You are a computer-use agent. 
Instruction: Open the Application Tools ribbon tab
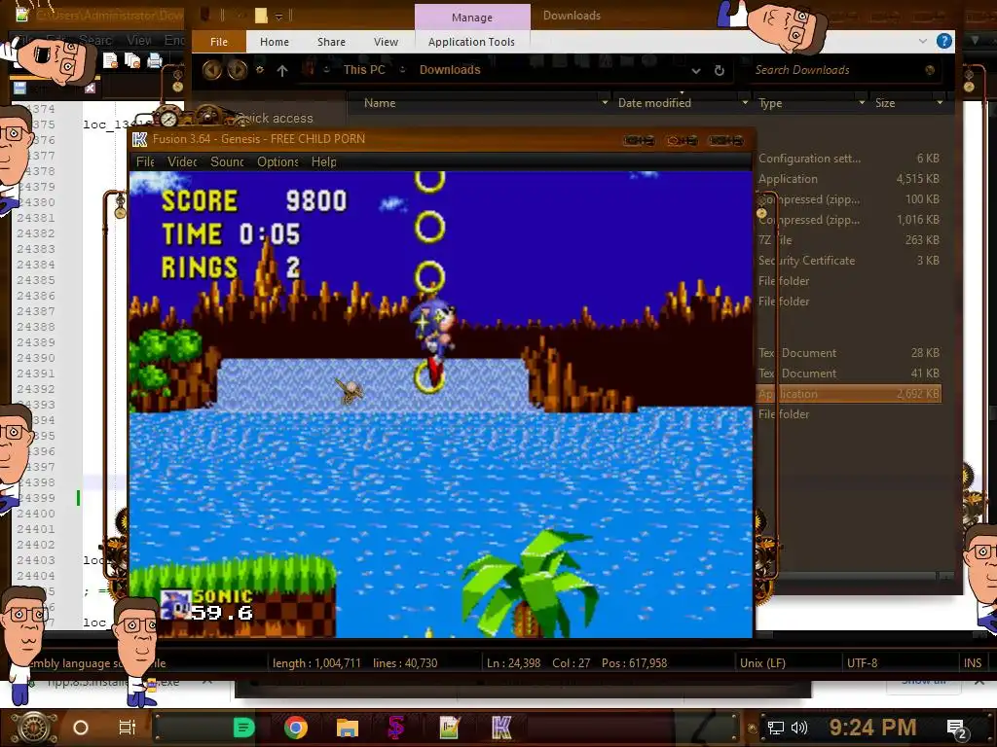click(471, 42)
